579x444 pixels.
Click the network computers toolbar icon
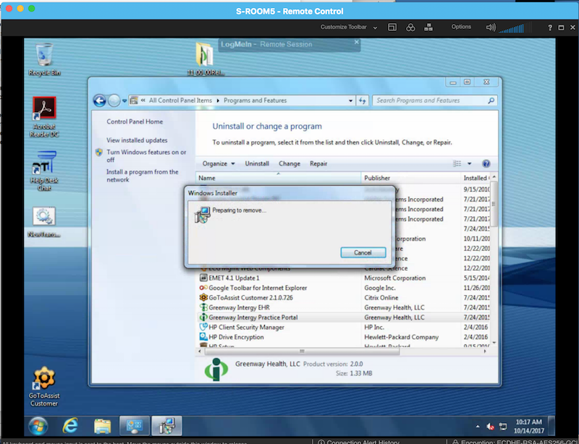point(428,27)
